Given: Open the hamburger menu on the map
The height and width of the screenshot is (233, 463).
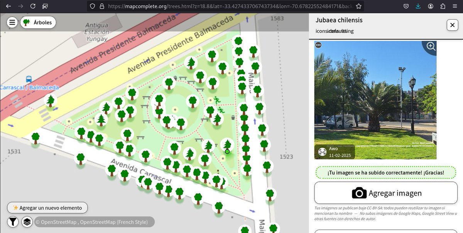Looking at the screenshot, I should 12,22.
